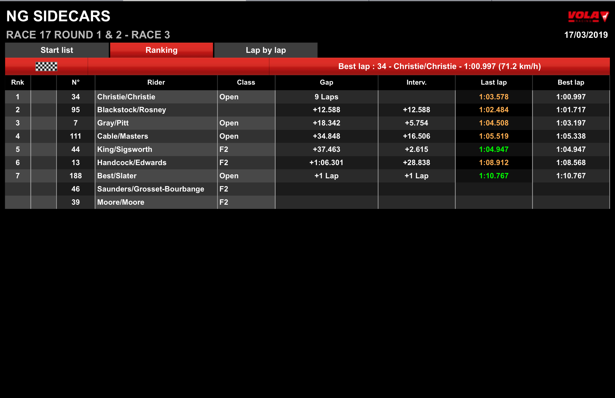Click the Best lap banner for Christie/Christie
This screenshot has height=398, width=615.
click(439, 66)
